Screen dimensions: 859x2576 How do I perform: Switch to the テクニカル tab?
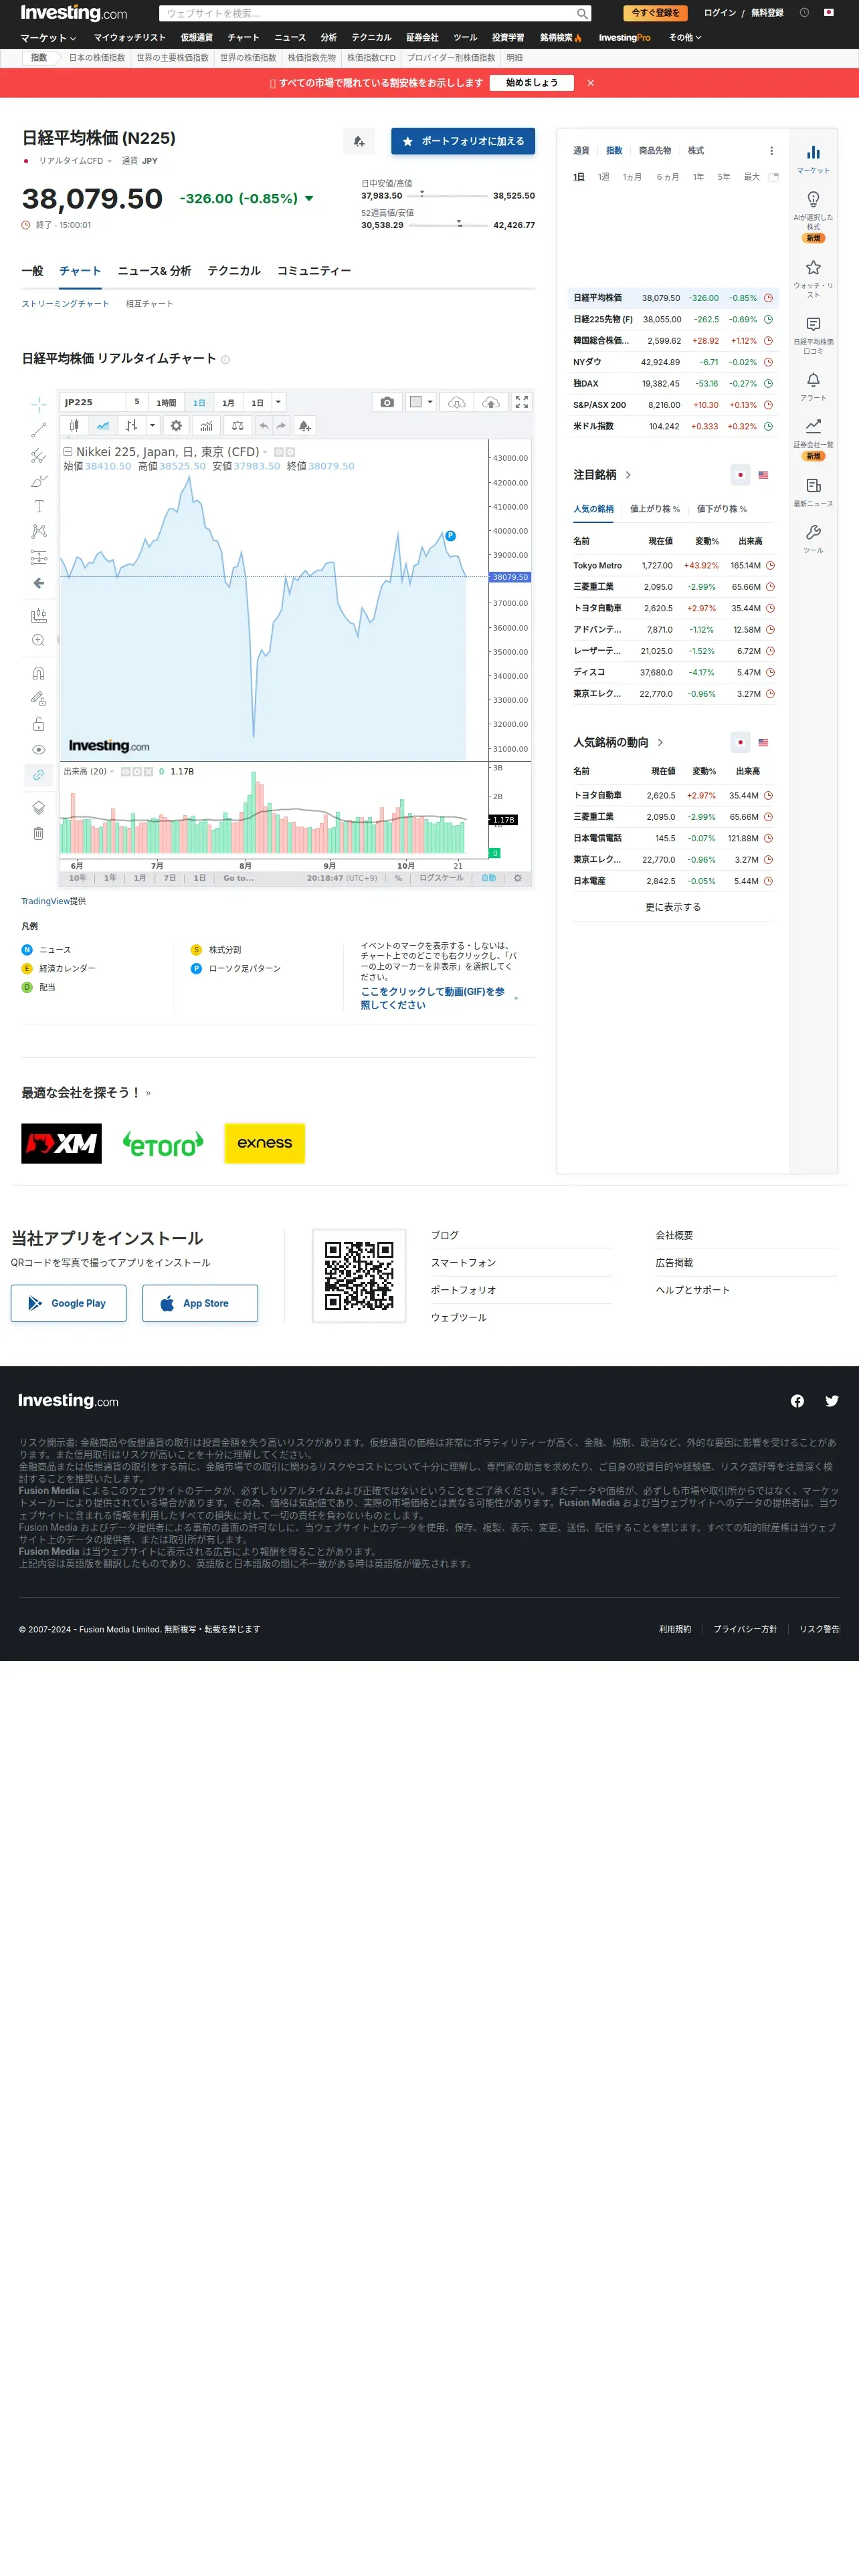tap(234, 271)
